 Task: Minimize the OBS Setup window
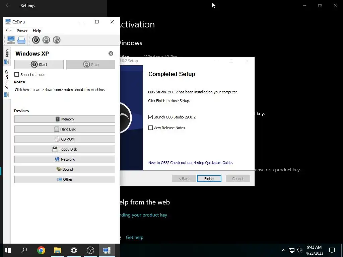coord(216,61)
